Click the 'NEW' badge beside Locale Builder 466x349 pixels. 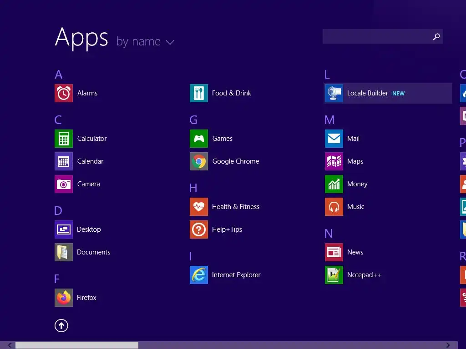click(398, 94)
